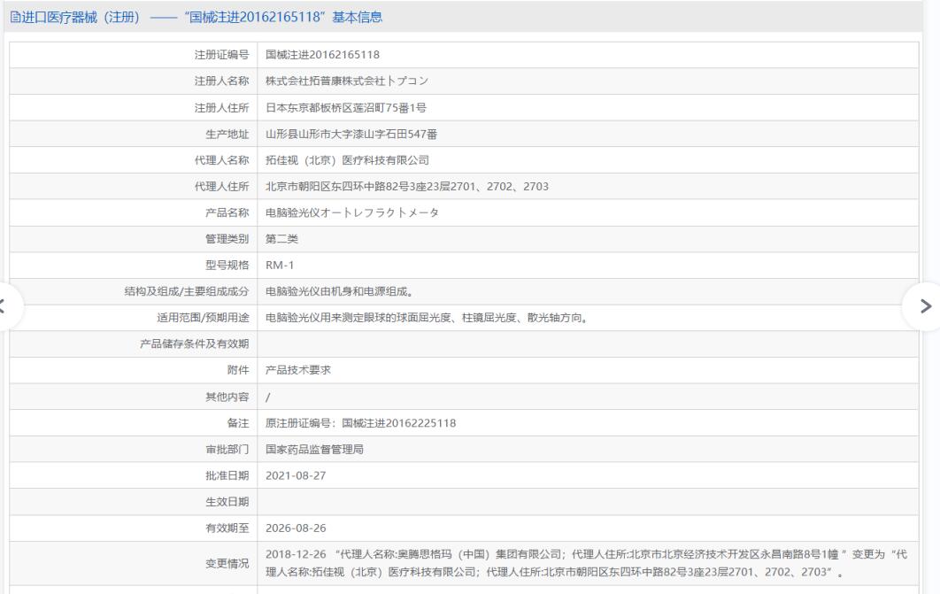The width and height of the screenshot is (940, 594).
Task: Click the 代理人住所 label
Action: coord(221,187)
